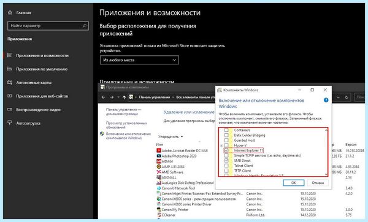Screen dimensions: 368x222
Task: Click the Adobe Acrobat Reader DC icon
Action: coord(159,150)
